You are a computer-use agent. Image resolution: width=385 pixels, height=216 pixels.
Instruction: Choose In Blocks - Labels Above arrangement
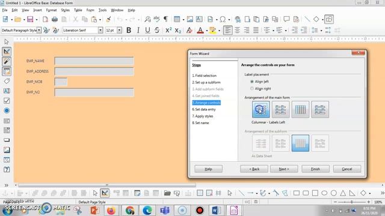click(320, 109)
